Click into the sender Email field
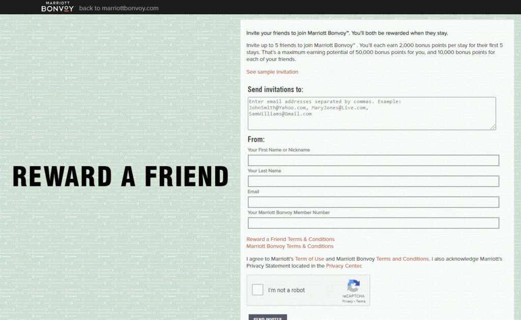This screenshot has width=521, height=320. point(373,202)
